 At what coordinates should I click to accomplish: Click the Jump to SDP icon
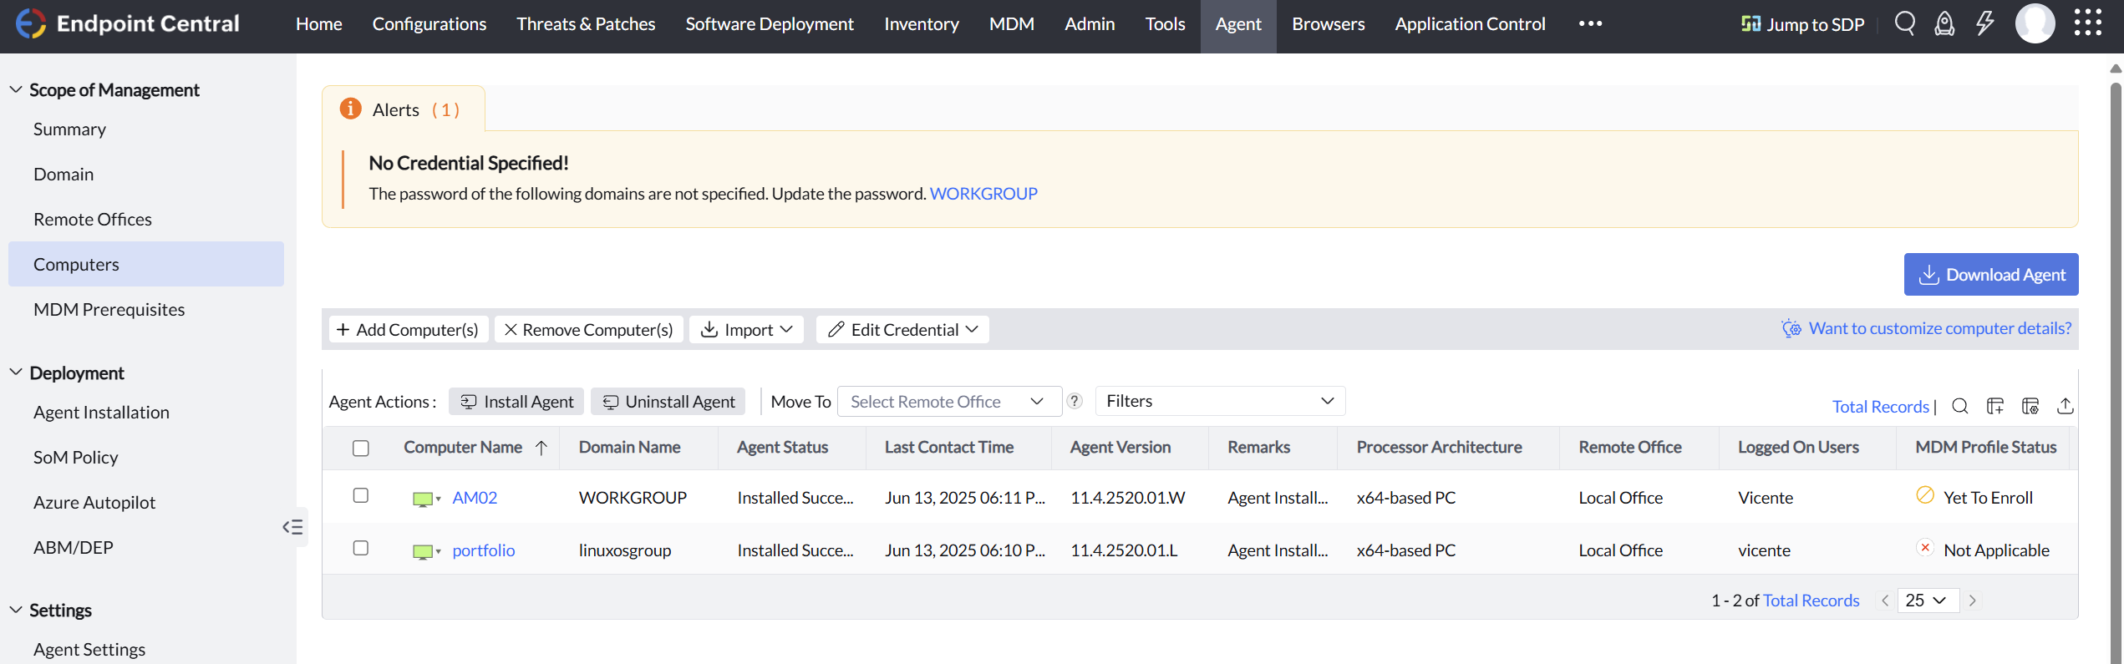tap(1751, 23)
